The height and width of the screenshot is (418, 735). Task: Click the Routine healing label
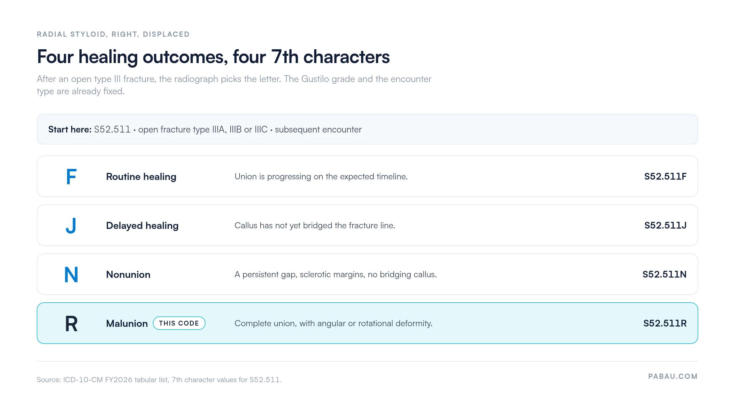click(141, 177)
